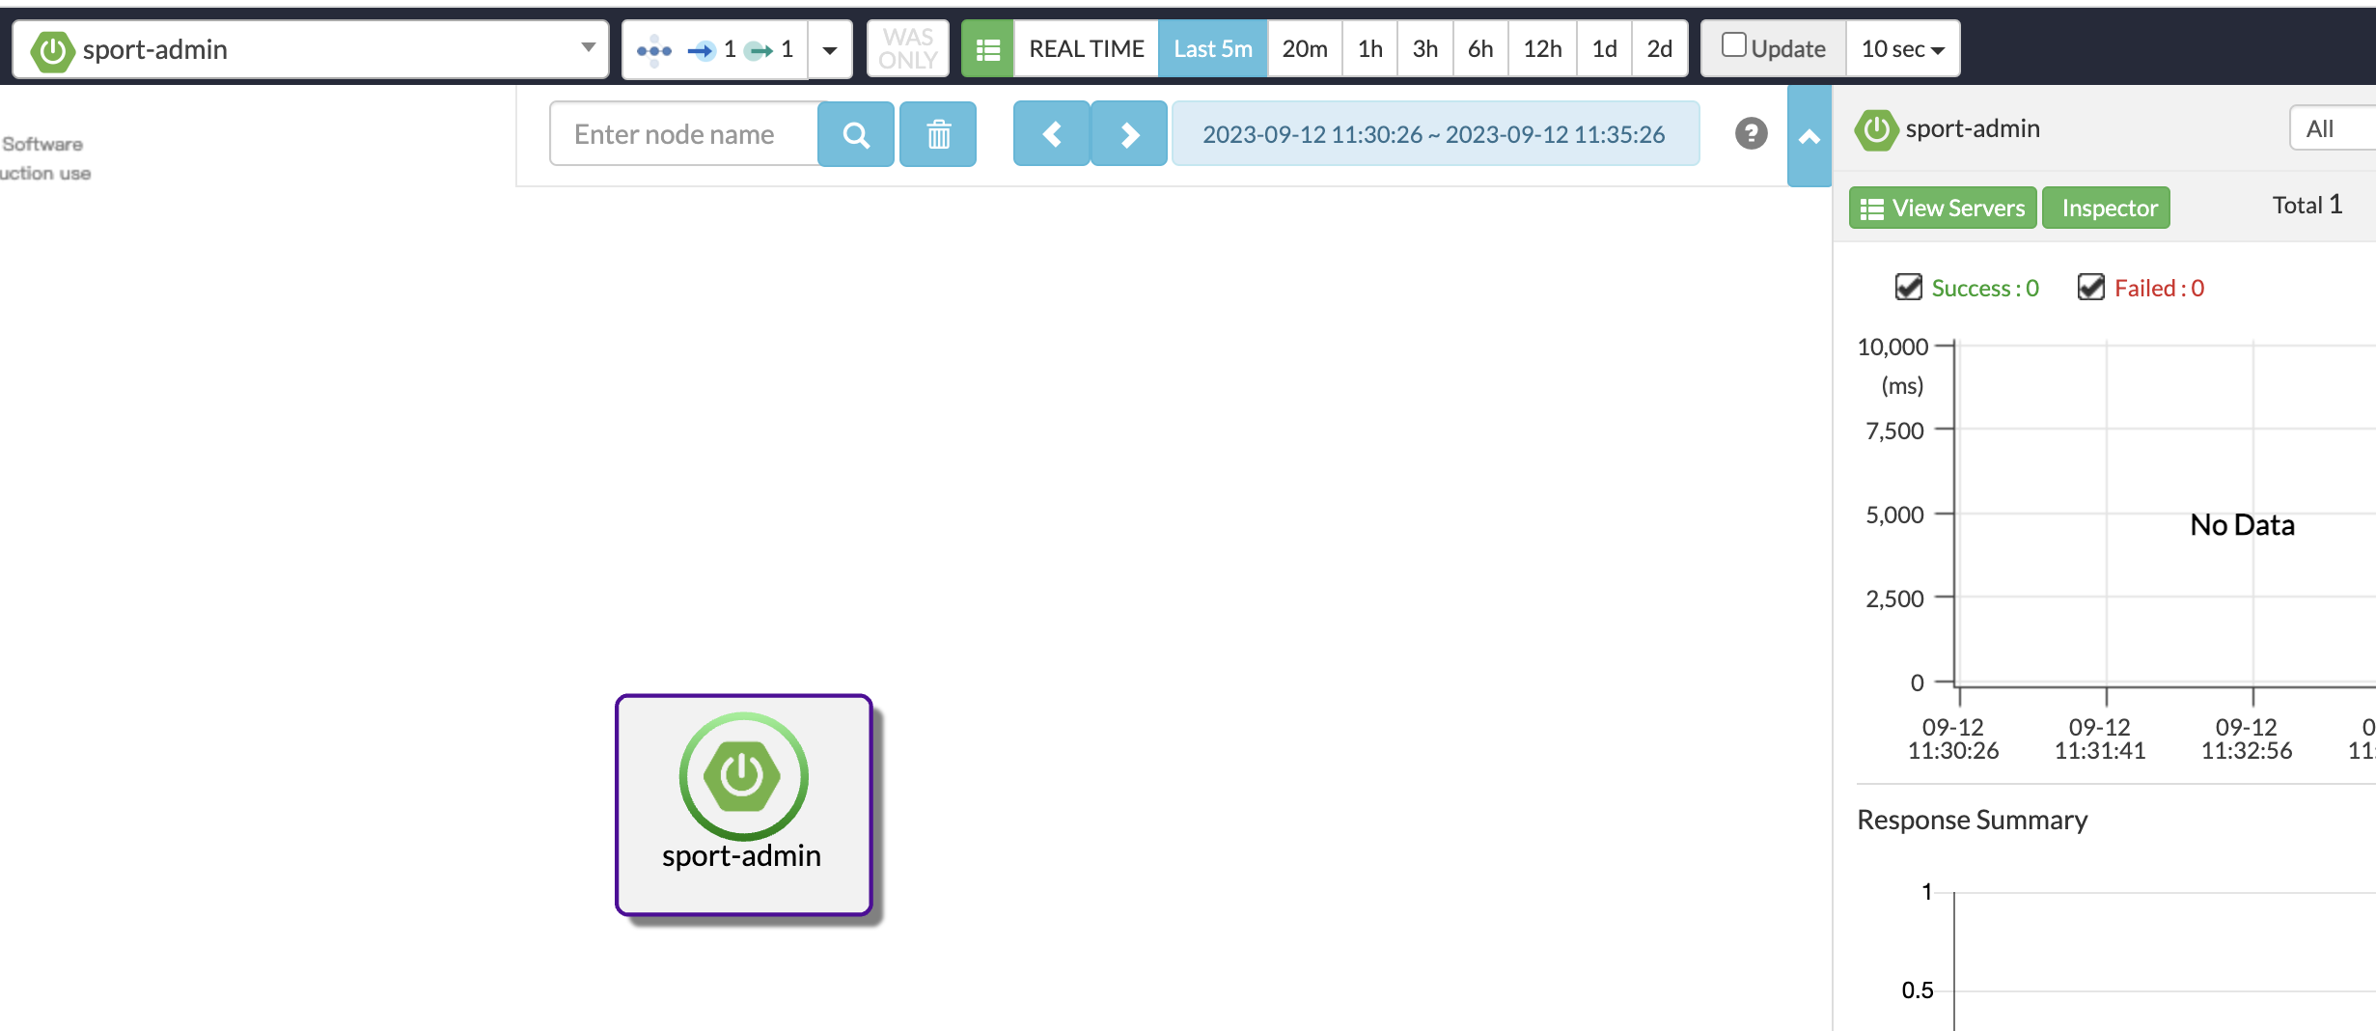This screenshot has width=2376, height=1031.
Task: Focus the Enter node name field
Action: point(683,134)
